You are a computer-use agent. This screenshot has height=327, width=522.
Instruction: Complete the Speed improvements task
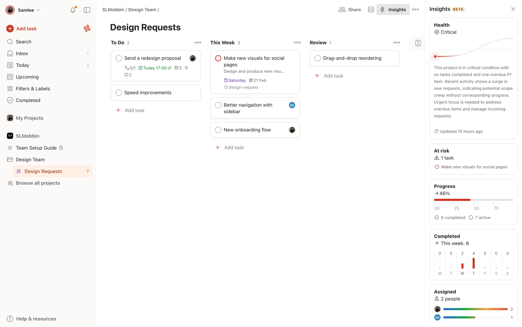click(119, 93)
